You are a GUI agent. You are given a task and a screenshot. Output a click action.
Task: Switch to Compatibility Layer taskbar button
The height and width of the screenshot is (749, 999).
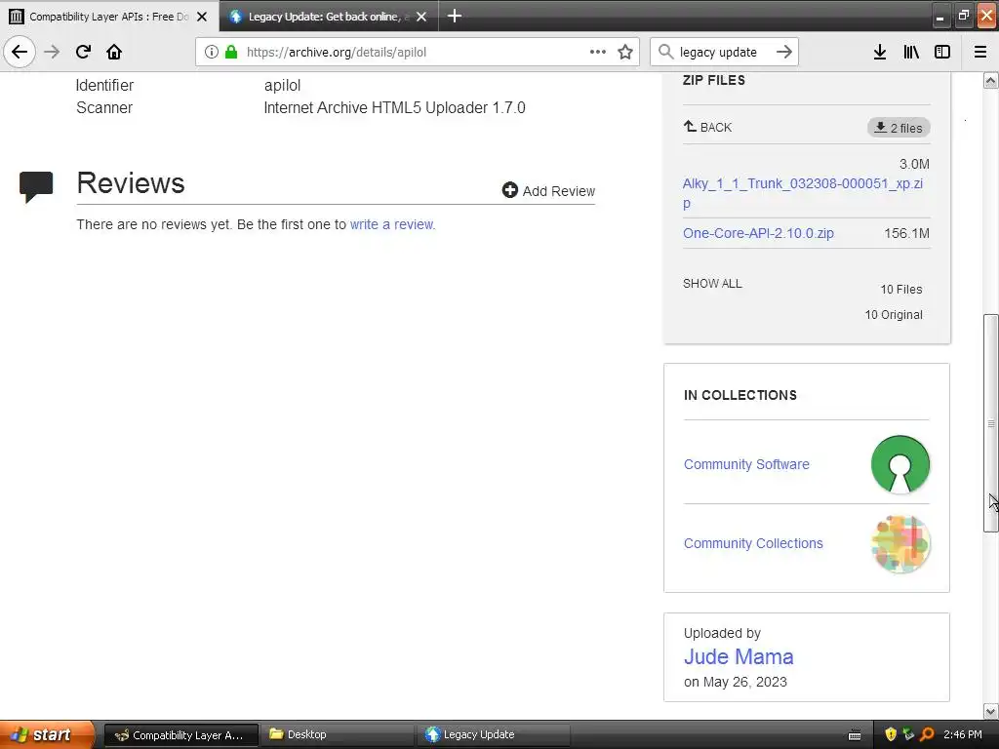tap(180, 734)
